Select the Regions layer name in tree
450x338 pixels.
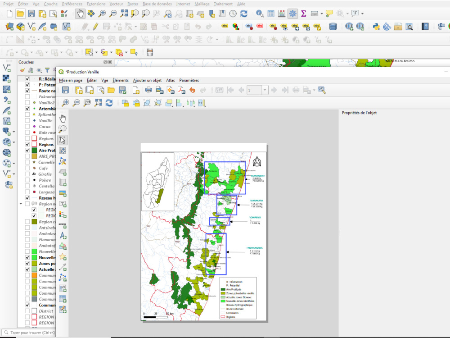pos(46,145)
